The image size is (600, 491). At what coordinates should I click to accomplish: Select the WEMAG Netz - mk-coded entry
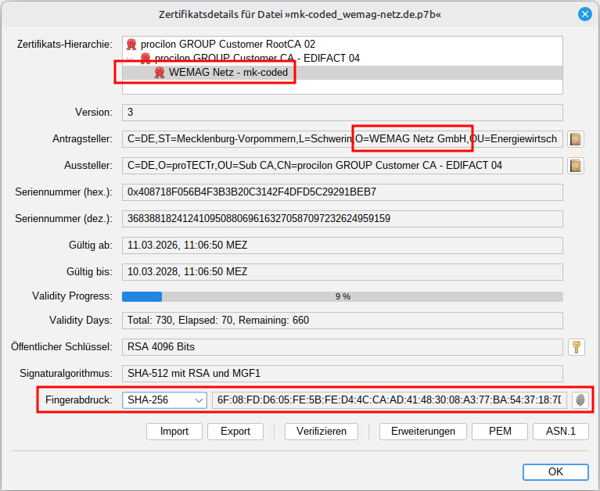pos(228,72)
